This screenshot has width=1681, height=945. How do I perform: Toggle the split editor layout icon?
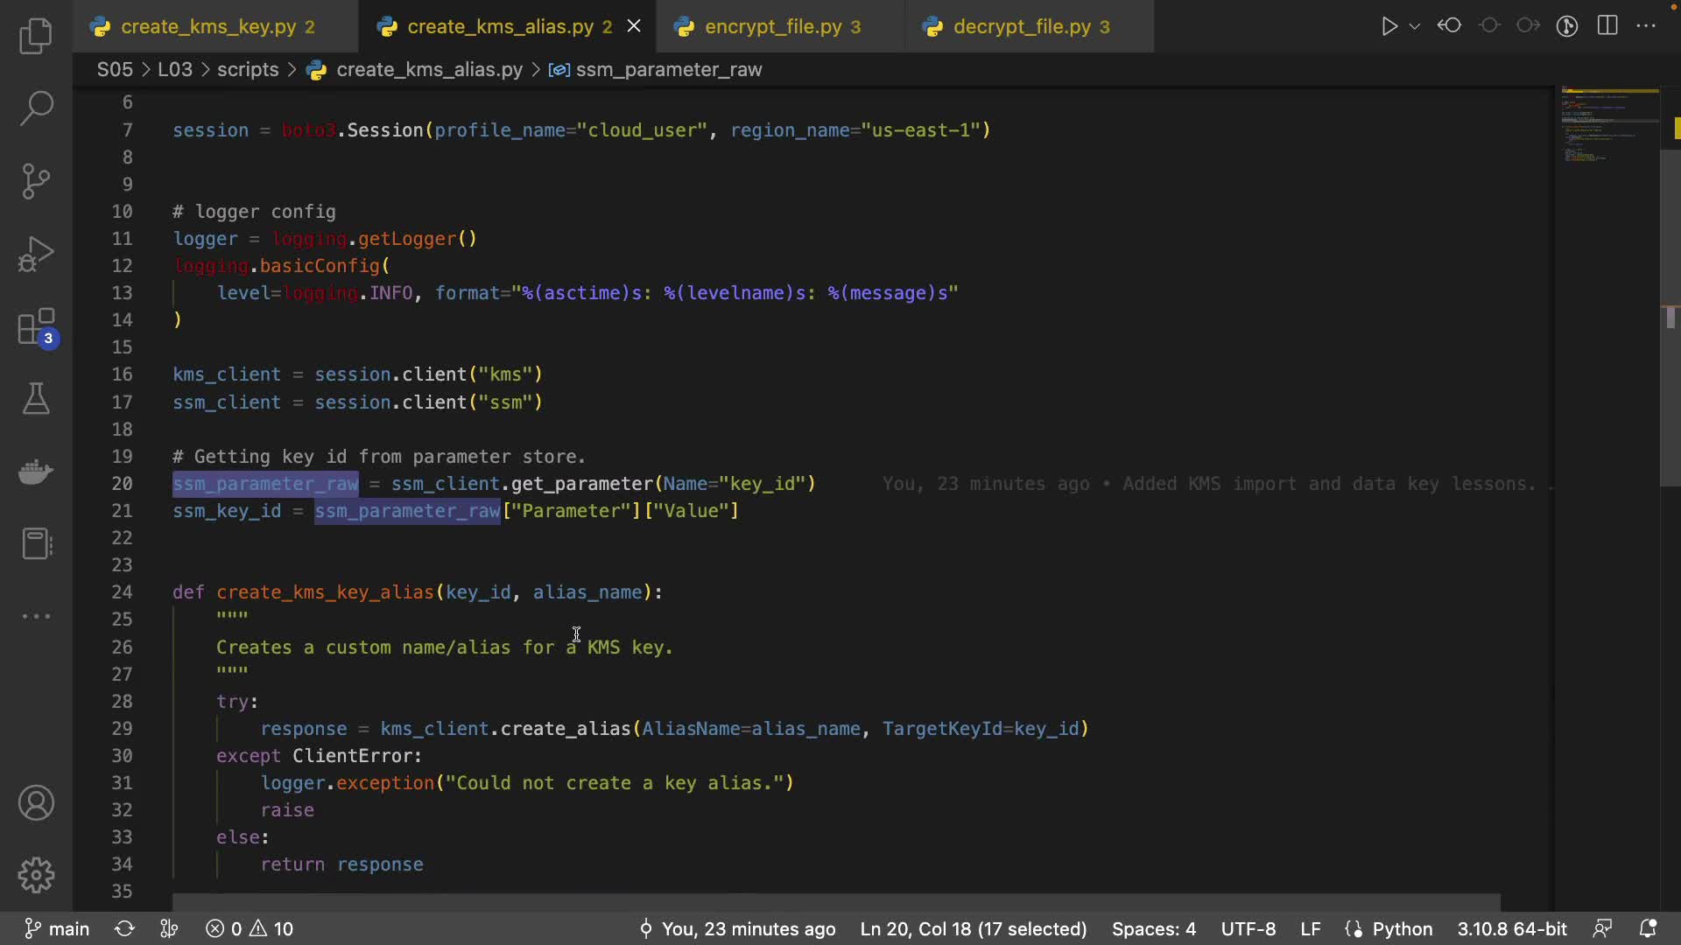pyautogui.click(x=1607, y=26)
